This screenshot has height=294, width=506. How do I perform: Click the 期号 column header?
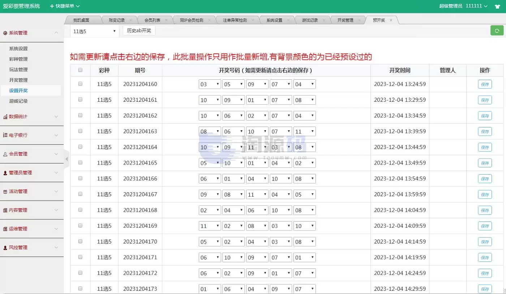tap(140, 70)
